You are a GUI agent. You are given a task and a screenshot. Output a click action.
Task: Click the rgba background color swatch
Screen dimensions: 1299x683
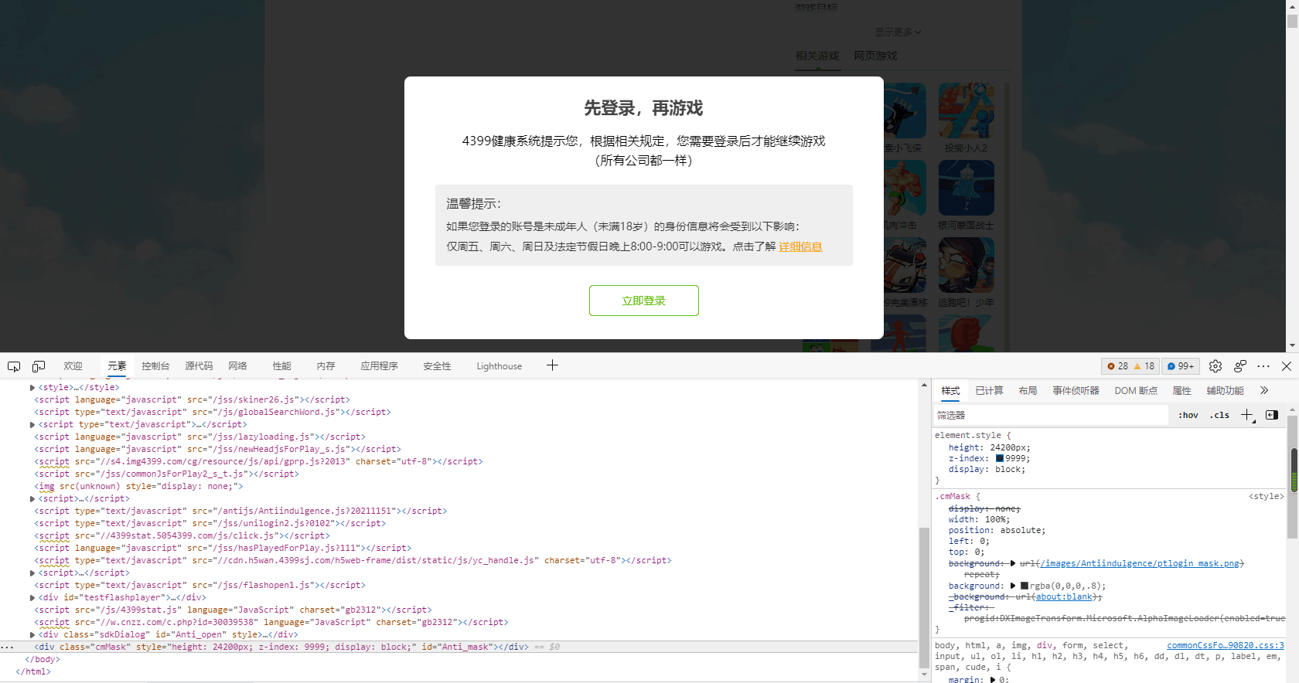(1025, 586)
